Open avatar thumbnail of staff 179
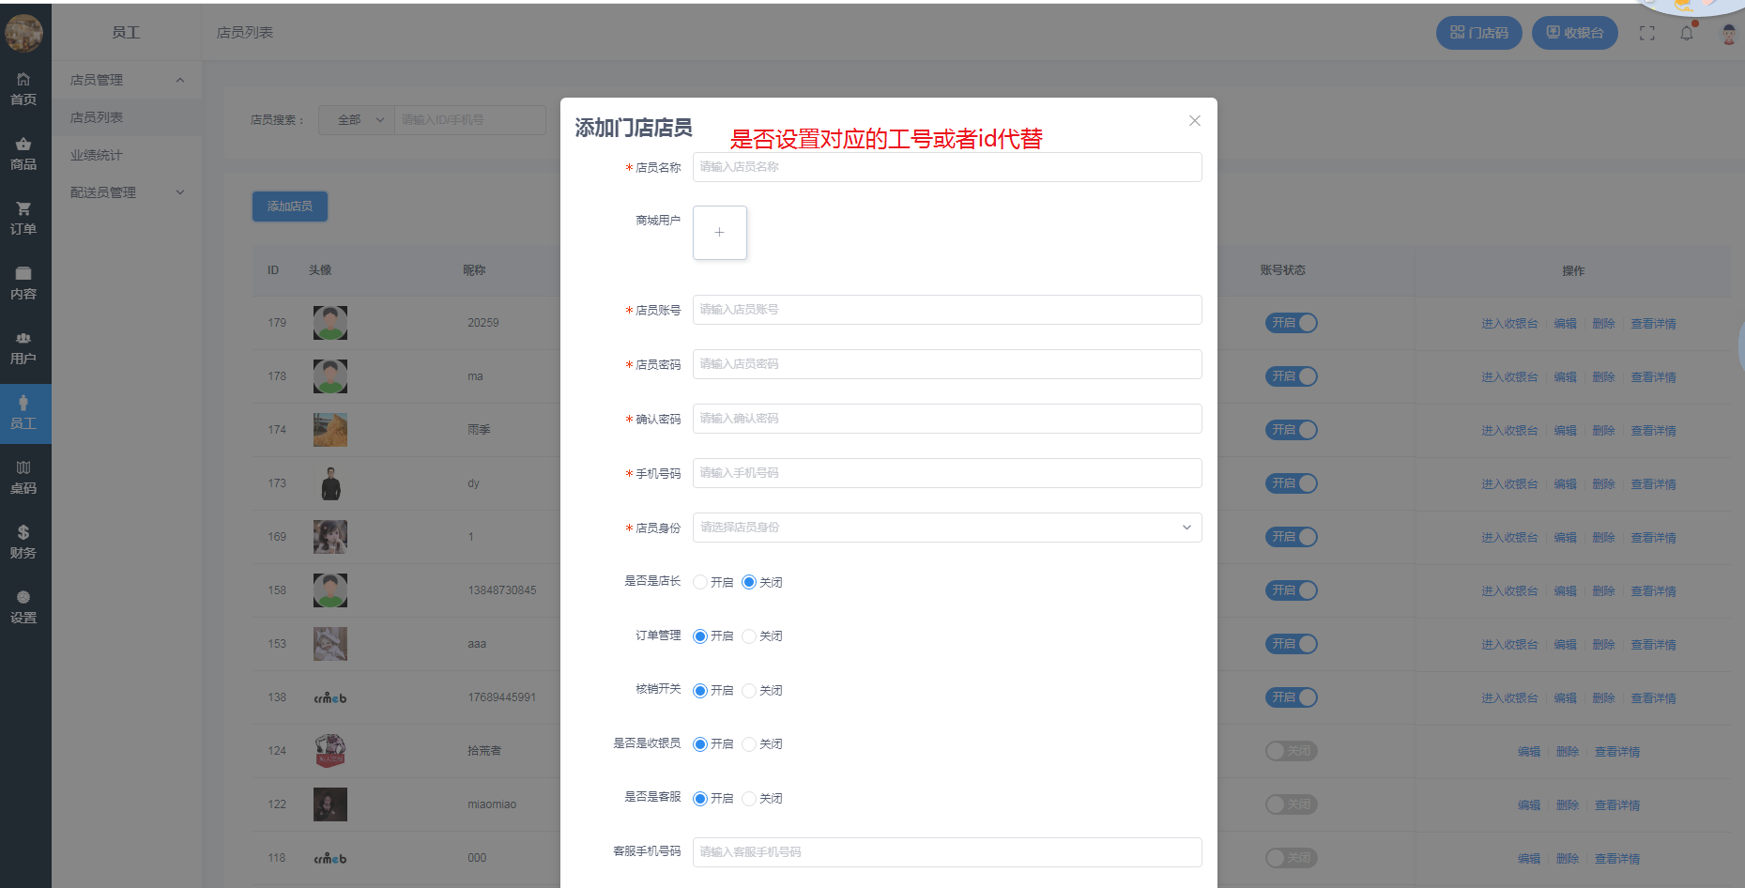Image resolution: width=1745 pixels, height=888 pixels. pos(330,323)
